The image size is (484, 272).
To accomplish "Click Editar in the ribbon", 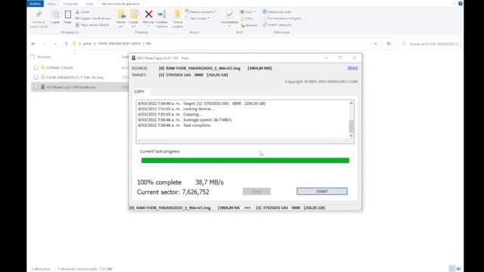I will coord(247,18).
